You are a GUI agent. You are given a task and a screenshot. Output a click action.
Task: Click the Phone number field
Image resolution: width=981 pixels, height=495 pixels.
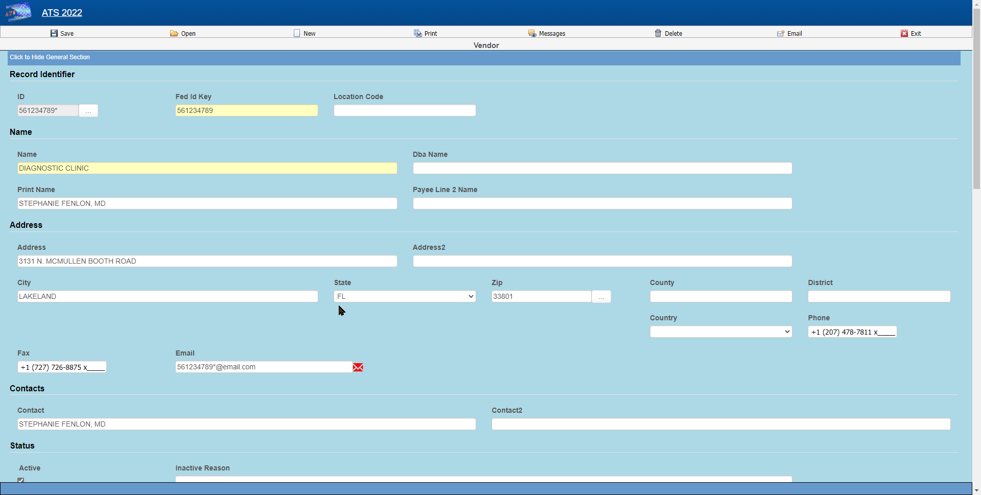(852, 332)
